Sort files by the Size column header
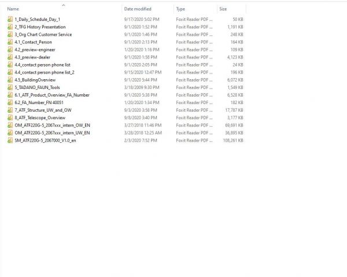The width and height of the screenshot is (347, 277). [x=223, y=9]
